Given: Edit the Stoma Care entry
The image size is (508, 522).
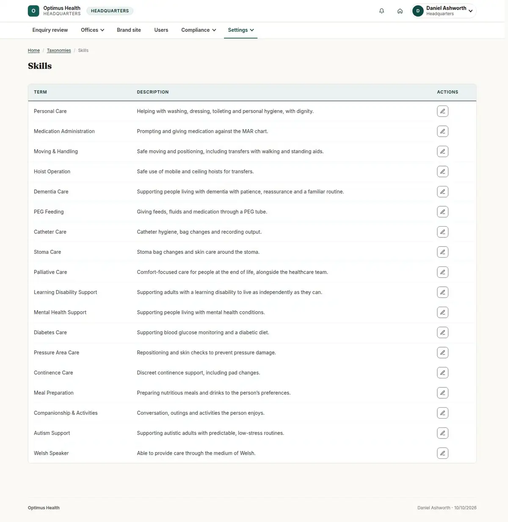Looking at the screenshot, I should (x=442, y=252).
